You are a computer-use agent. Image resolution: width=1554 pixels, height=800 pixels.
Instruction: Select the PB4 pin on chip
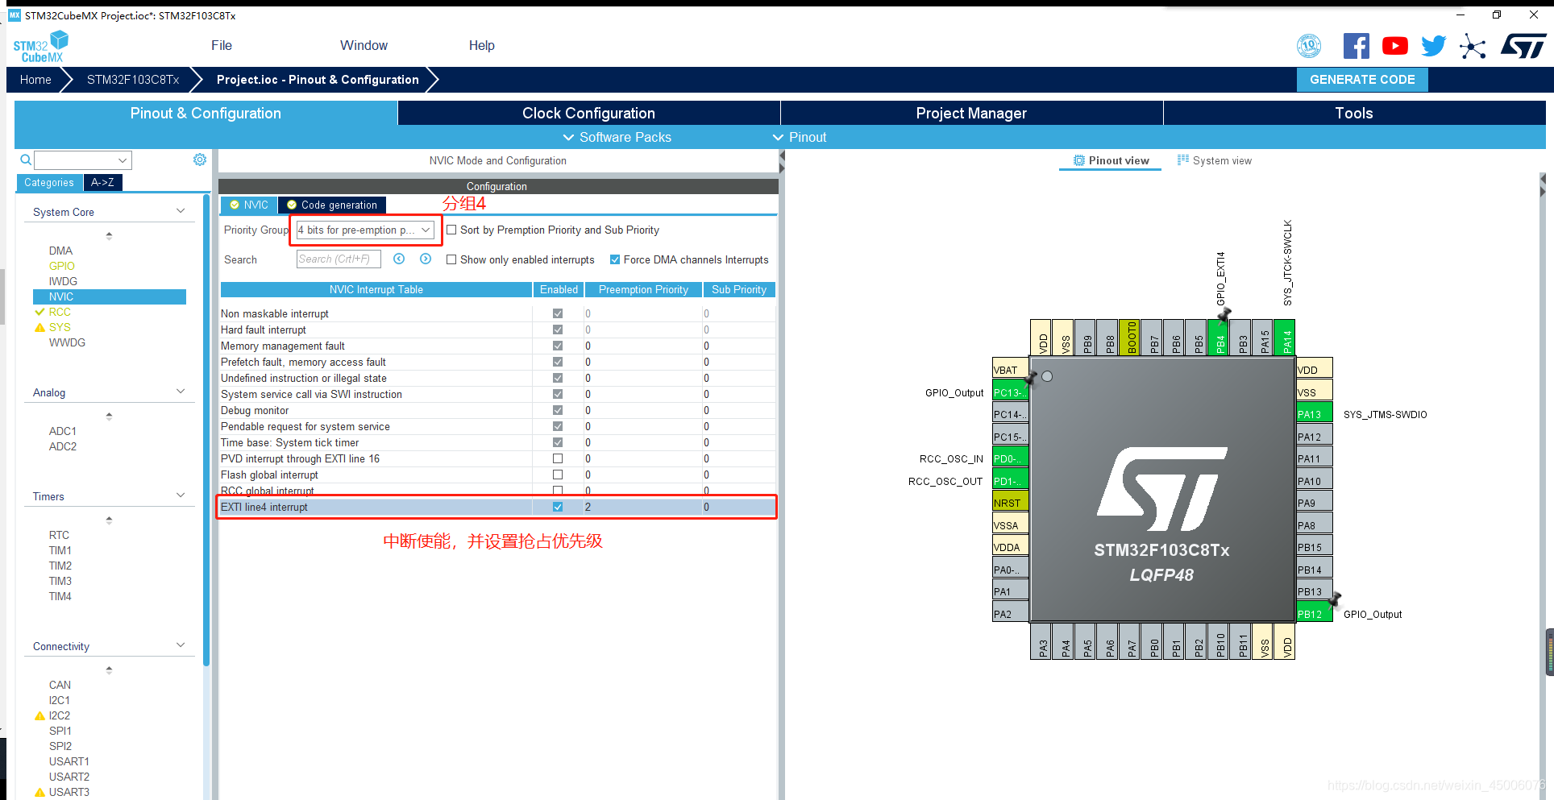pyautogui.click(x=1219, y=338)
